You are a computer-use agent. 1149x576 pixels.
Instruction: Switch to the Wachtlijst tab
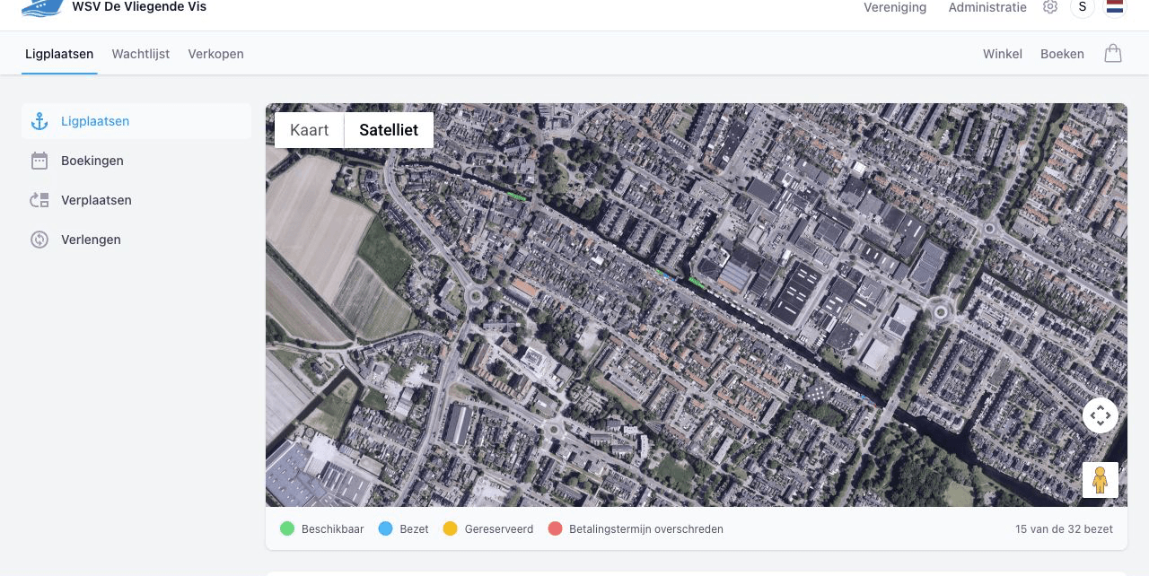[x=141, y=54]
